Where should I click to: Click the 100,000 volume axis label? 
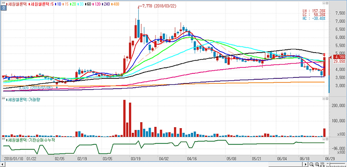pos(339,121)
